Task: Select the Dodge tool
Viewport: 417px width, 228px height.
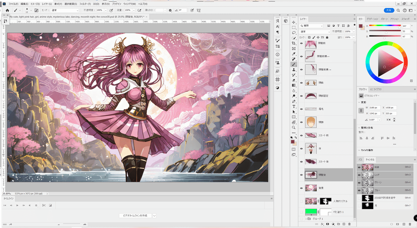Action: coord(294,96)
